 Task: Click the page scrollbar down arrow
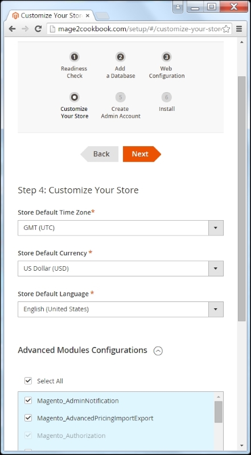(x=242, y=445)
